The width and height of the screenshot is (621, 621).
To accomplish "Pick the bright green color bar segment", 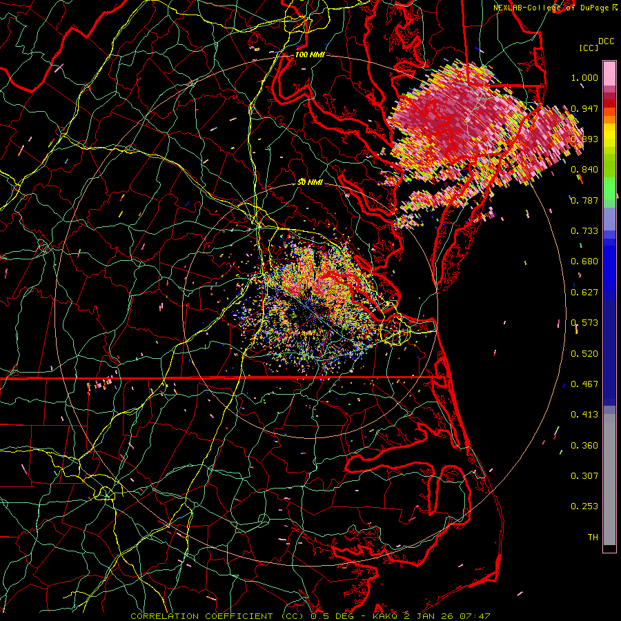I will (609, 188).
